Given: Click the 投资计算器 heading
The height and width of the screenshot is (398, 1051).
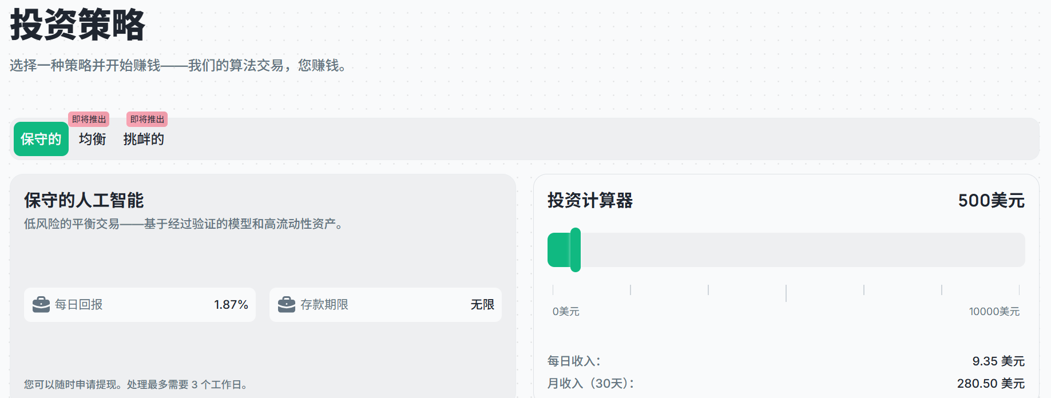Looking at the screenshot, I should pos(590,201).
